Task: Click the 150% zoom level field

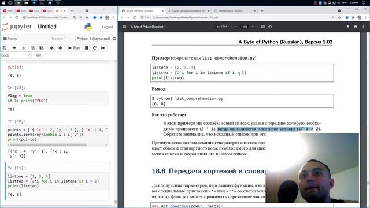Action: click(244, 27)
